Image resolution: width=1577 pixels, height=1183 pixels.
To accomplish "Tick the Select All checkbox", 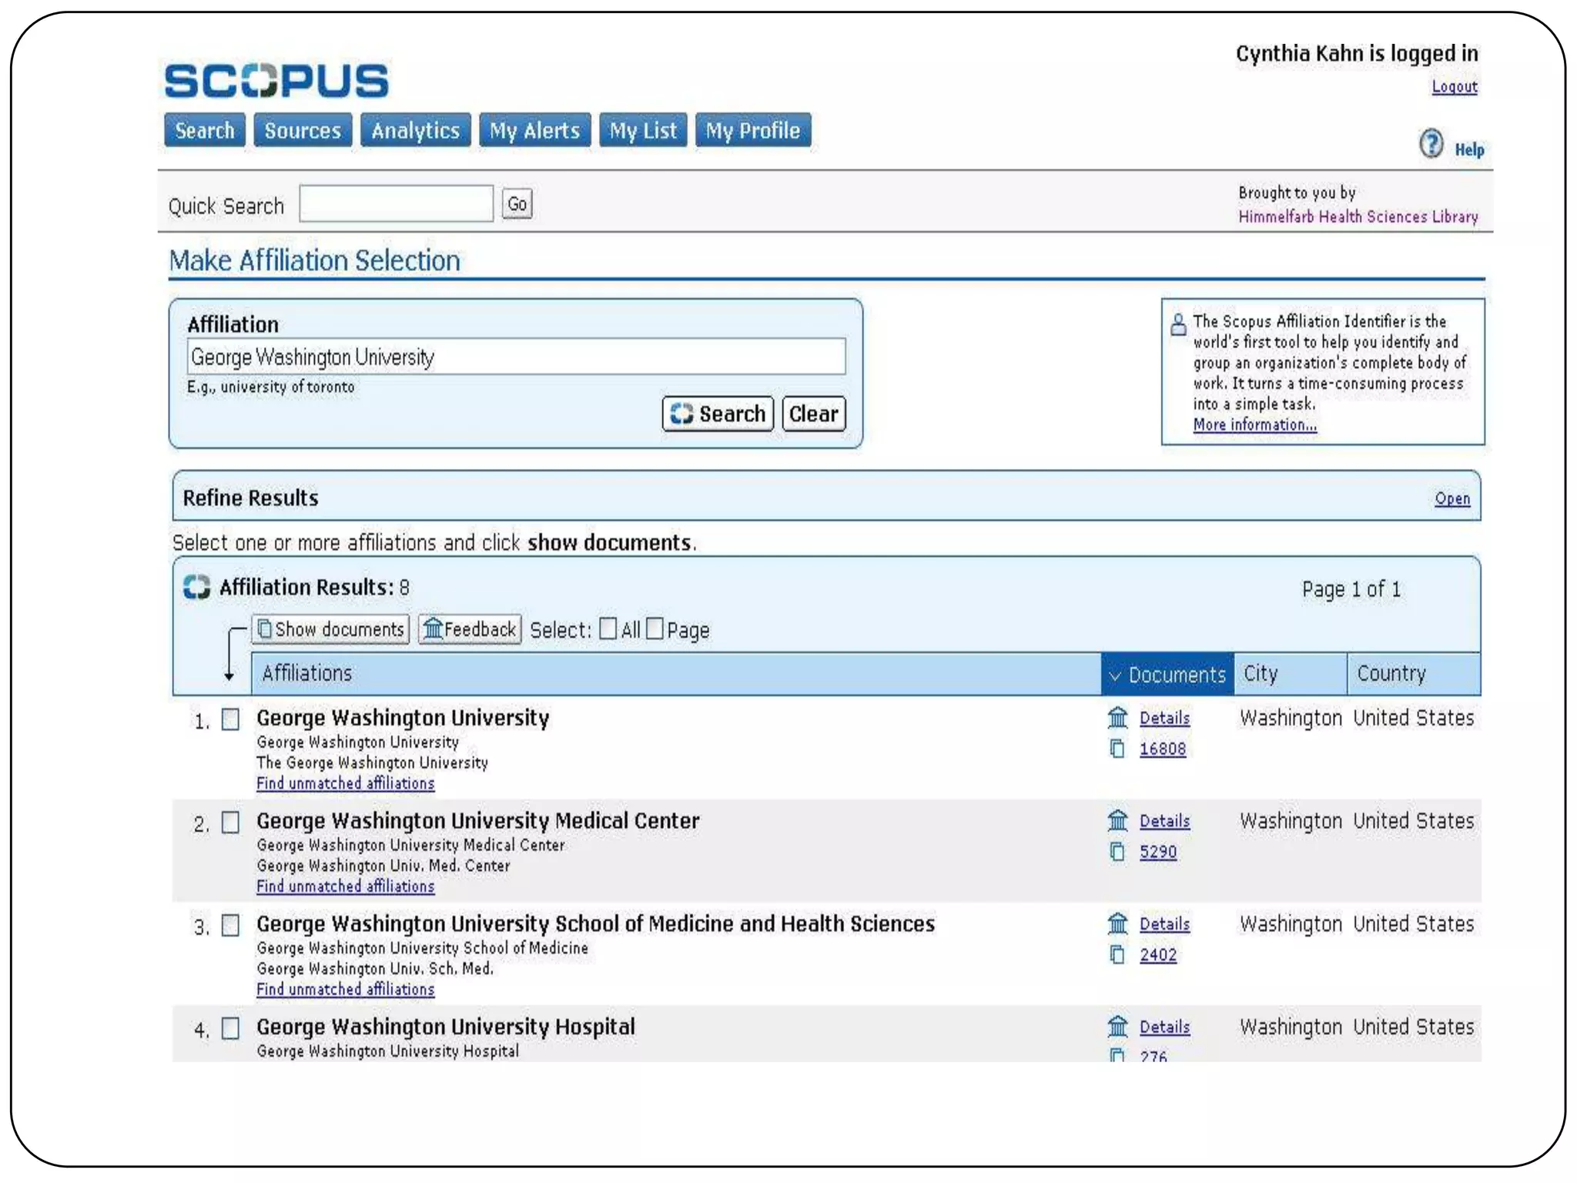I will [608, 629].
